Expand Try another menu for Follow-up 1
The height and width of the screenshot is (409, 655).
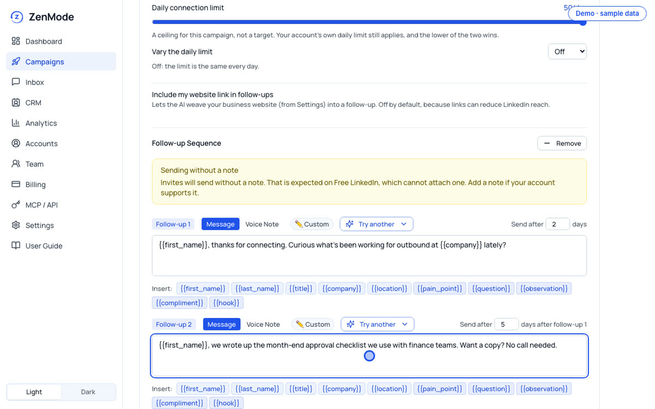pyautogui.click(x=377, y=224)
